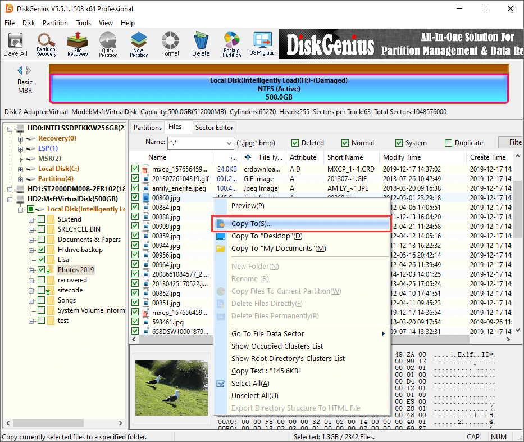Create a New Partition
Screen dimensions: 524x442
click(139, 44)
